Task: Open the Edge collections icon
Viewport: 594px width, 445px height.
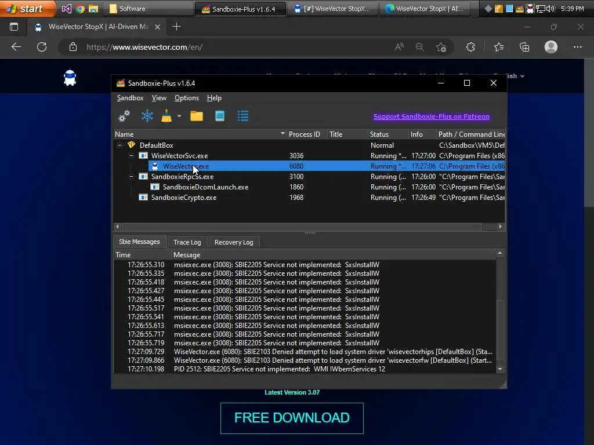Action: point(524,47)
